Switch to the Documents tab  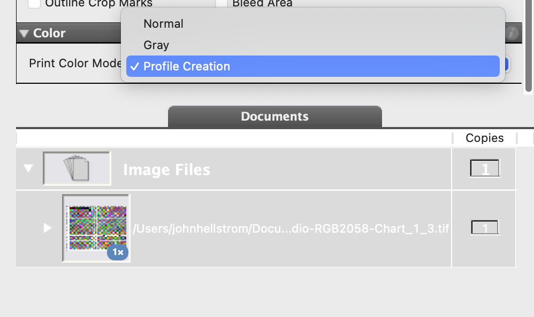tap(274, 116)
